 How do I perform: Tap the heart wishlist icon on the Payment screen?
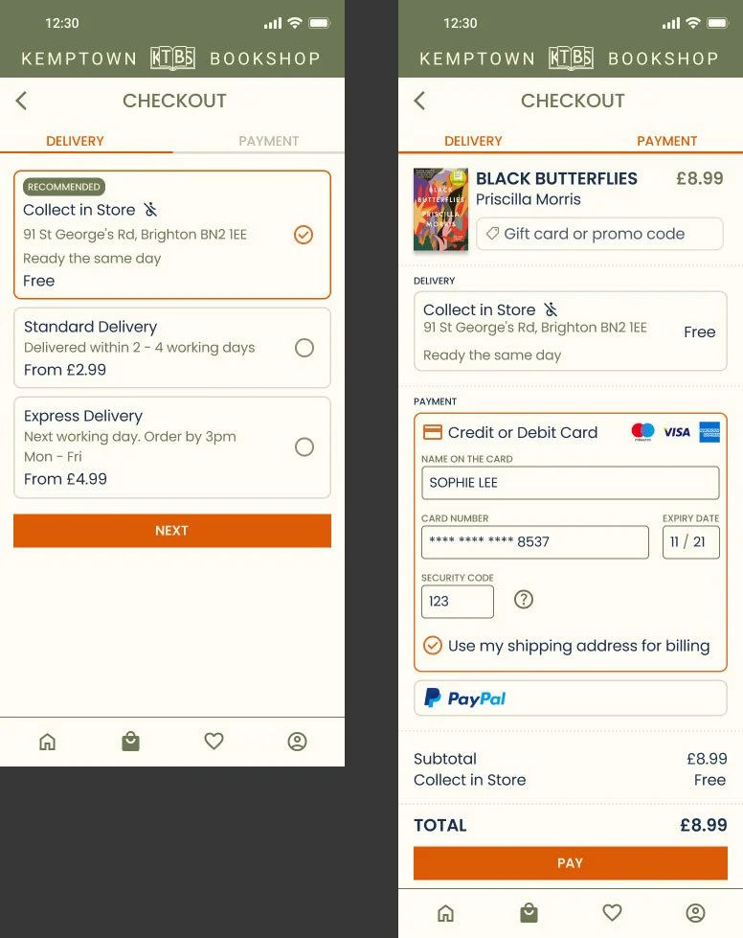612,912
